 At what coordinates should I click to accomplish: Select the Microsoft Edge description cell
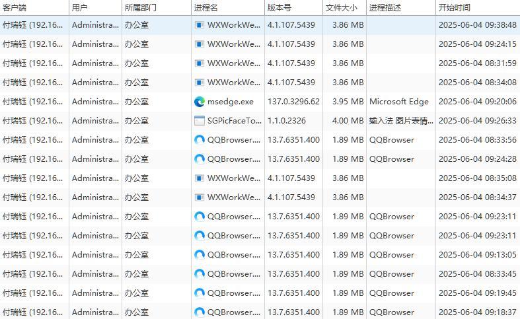(399, 102)
